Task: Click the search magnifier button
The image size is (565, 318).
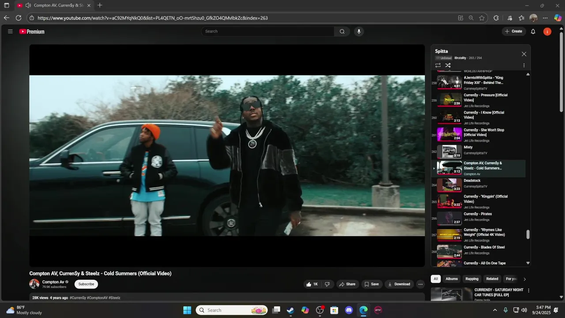Action: pos(342,31)
